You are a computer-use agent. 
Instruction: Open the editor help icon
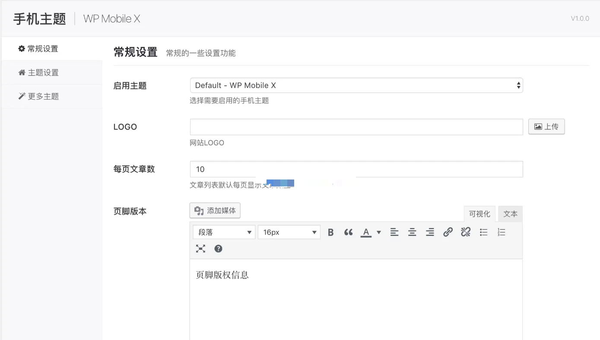click(x=218, y=249)
